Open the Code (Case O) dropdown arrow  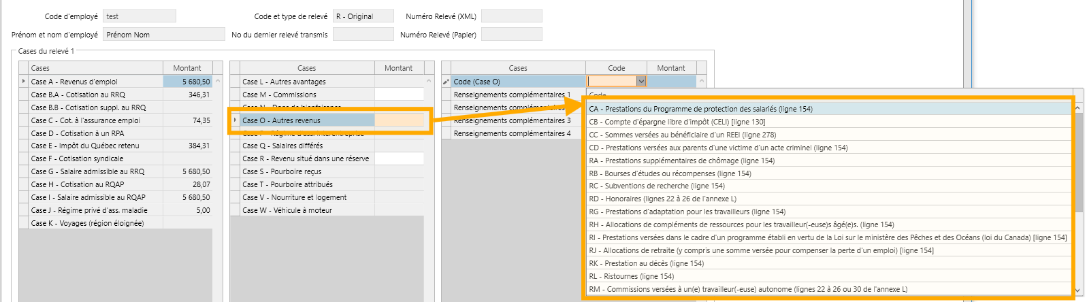coord(641,82)
